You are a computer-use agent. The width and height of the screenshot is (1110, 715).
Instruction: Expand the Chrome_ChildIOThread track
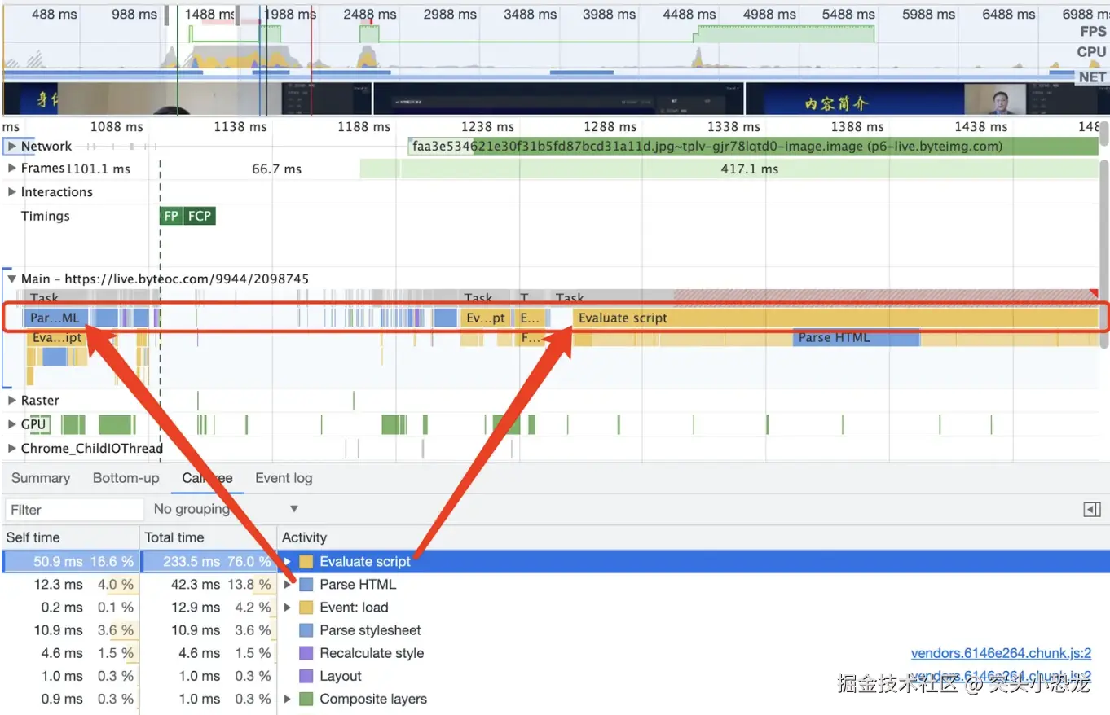(x=12, y=449)
